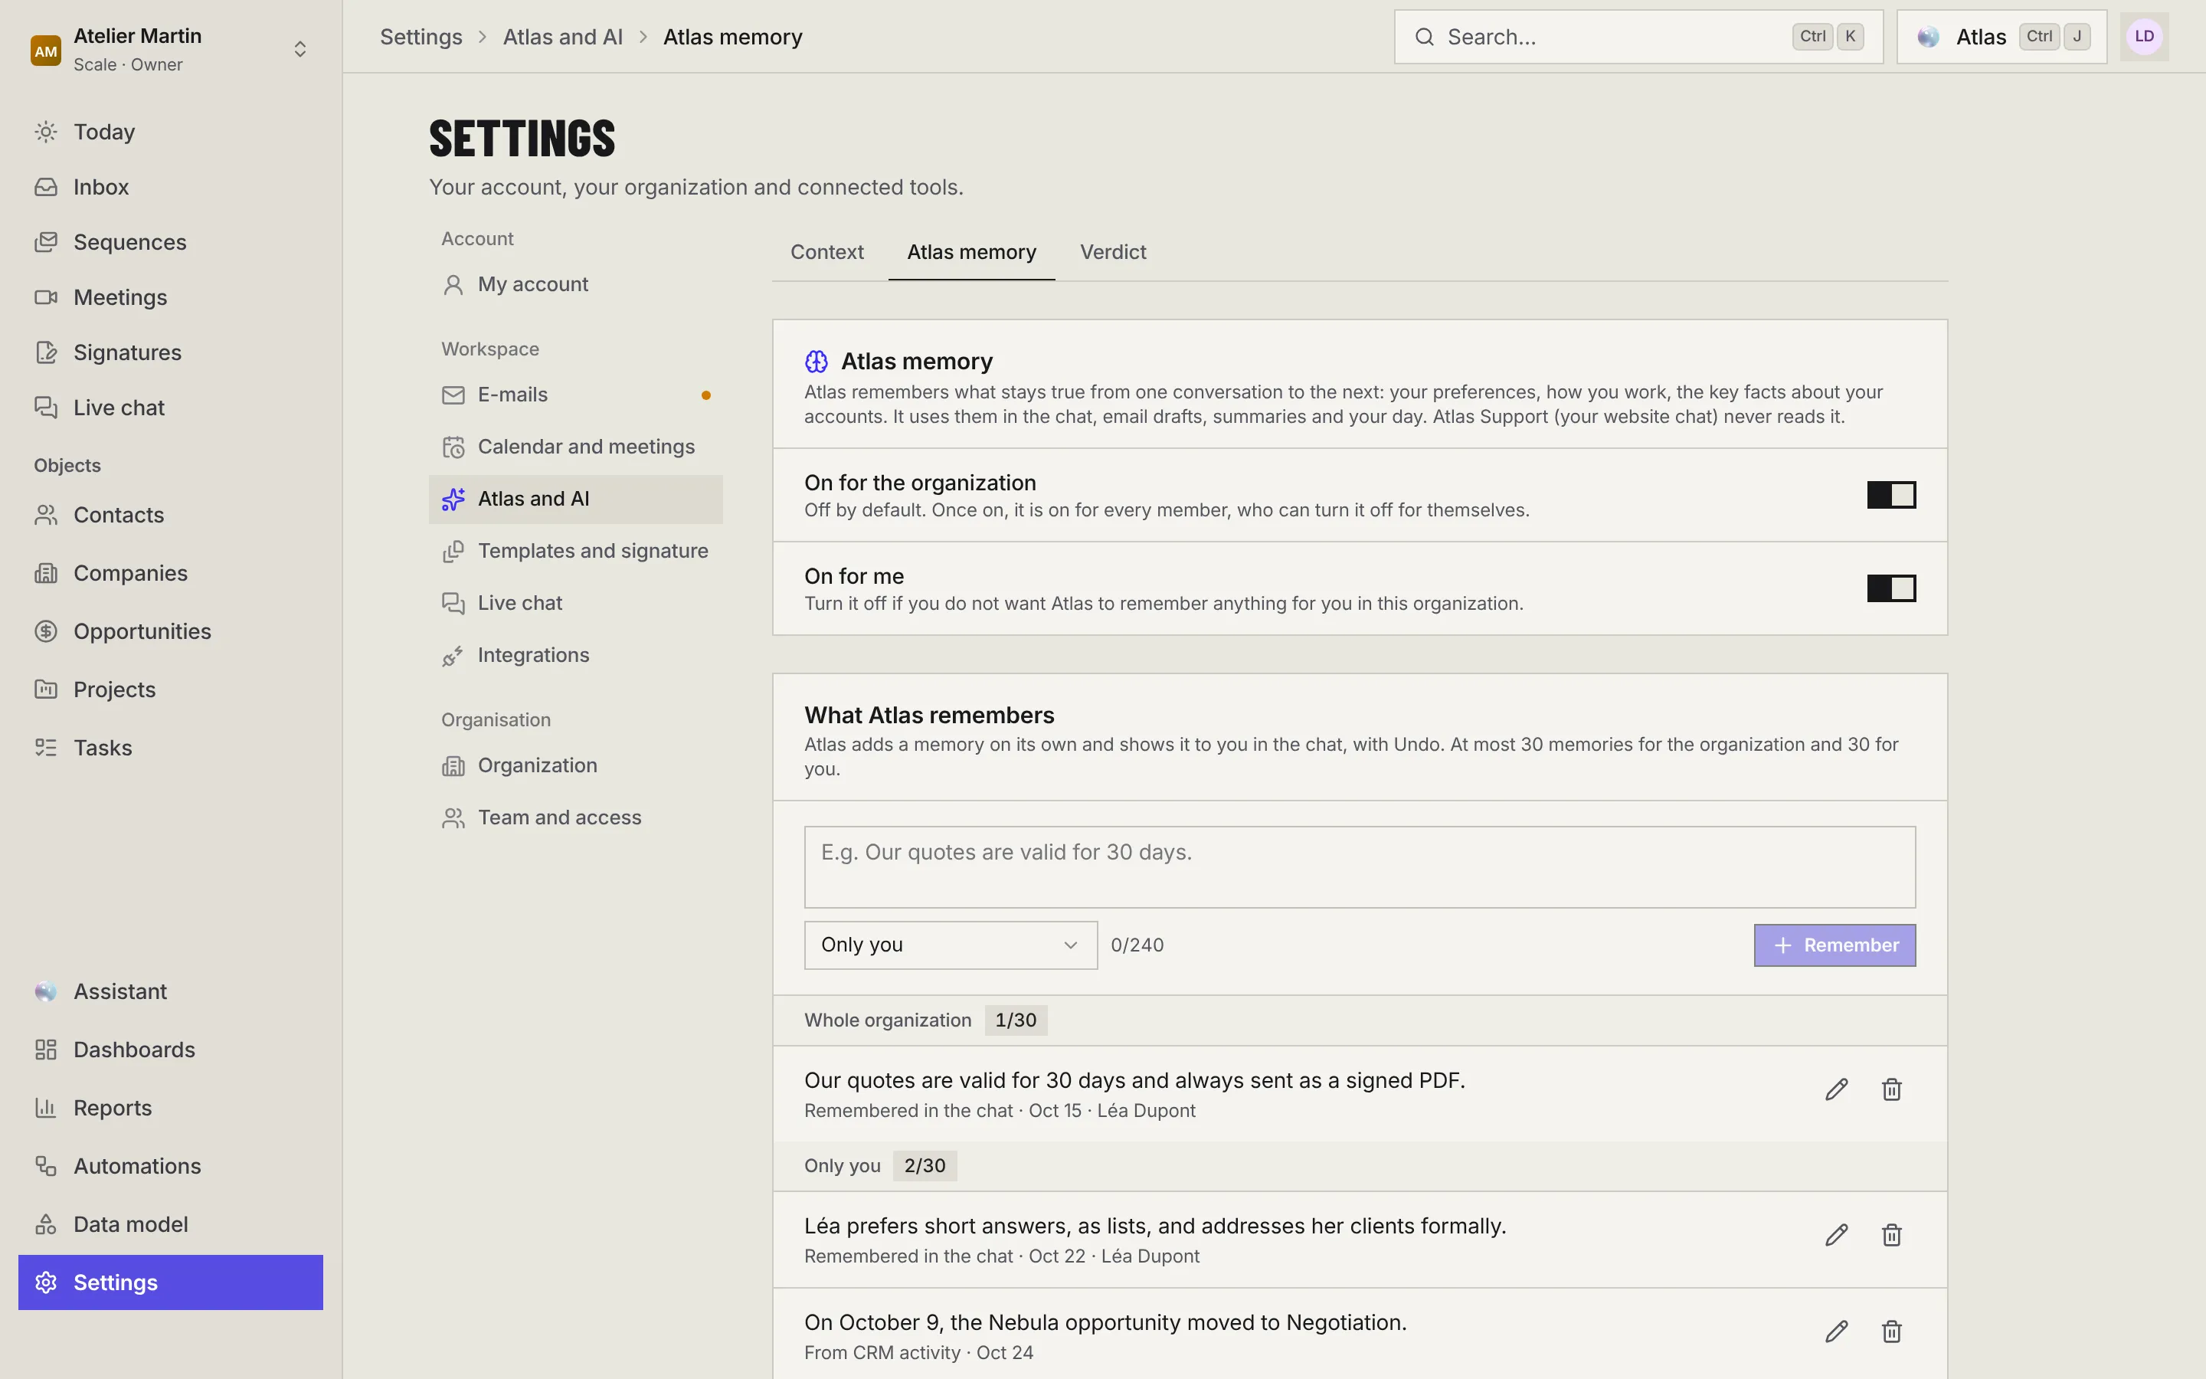Open Templates and signature settings
Image resolution: width=2206 pixels, height=1379 pixels.
(x=576, y=551)
